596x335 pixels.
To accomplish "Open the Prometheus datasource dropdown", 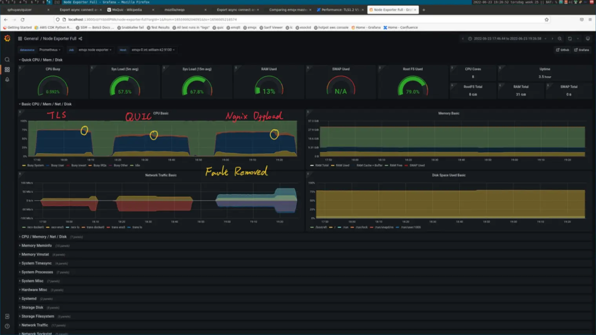I will coord(50,50).
